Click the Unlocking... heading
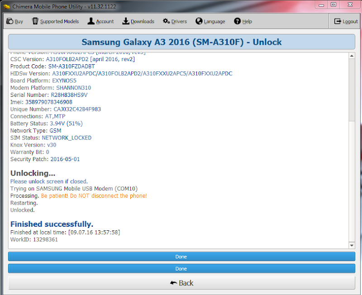This screenshot has width=362, height=295. 33,173
